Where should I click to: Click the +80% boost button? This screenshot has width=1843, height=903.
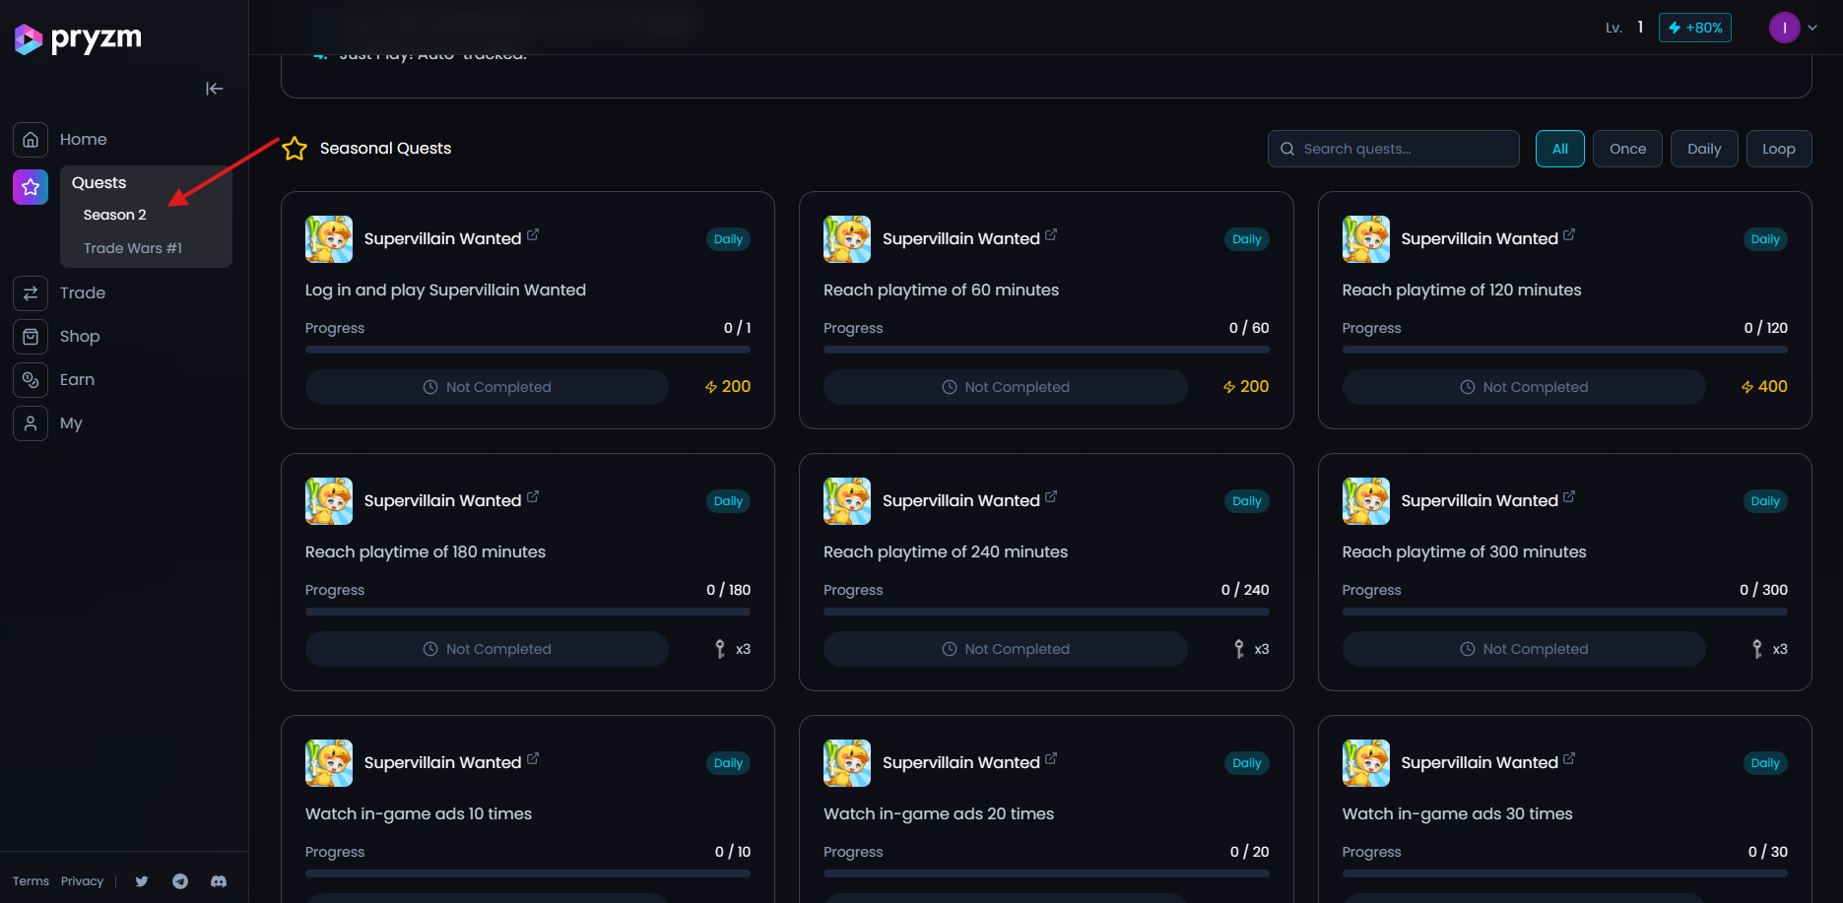(x=1694, y=28)
